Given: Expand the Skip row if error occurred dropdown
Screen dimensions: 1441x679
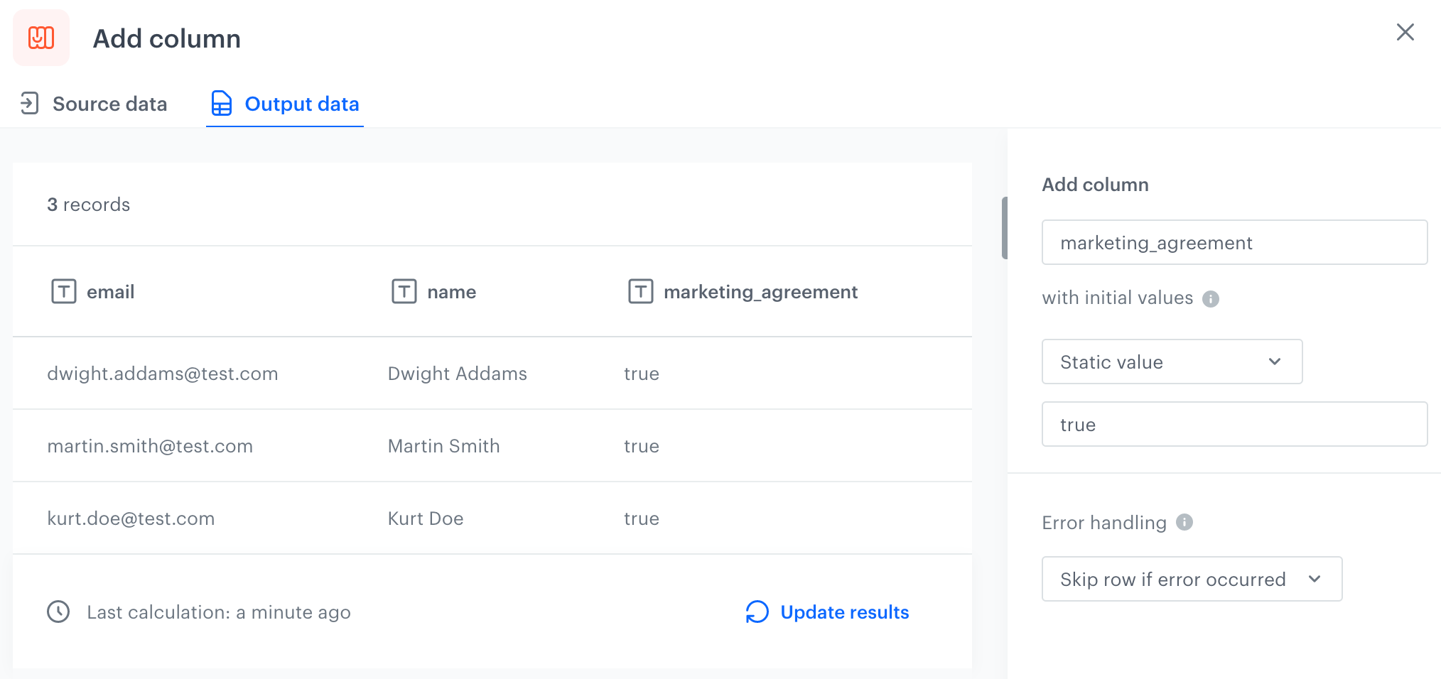Looking at the screenshot, I should pyautogui.click(x=1192, y=579).
